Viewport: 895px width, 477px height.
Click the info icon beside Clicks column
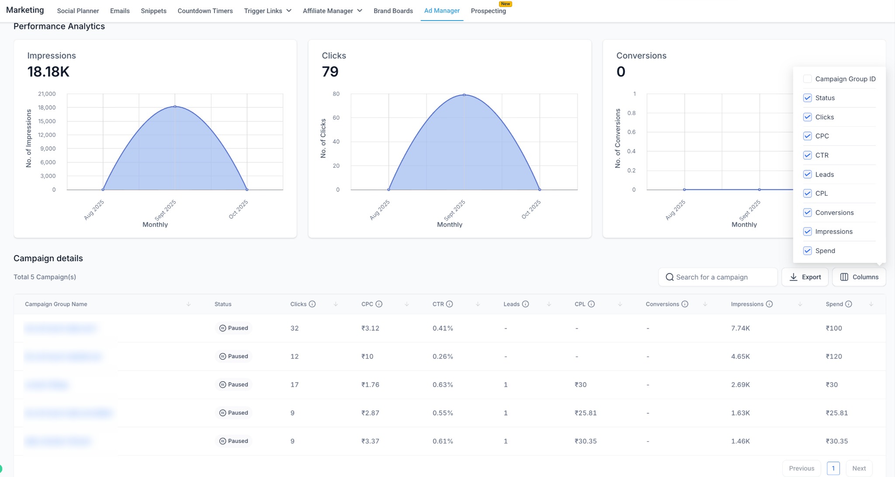312,304
